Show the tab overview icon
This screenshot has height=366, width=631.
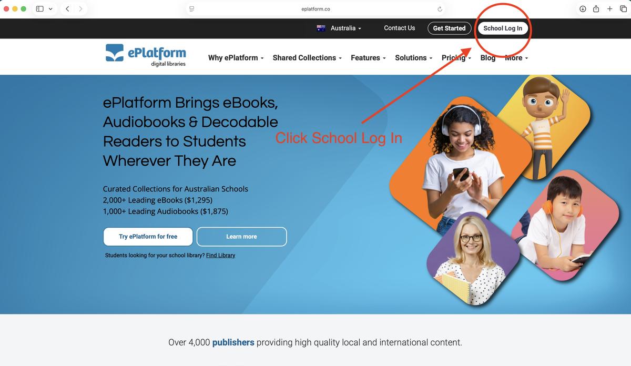click(623, 9)
